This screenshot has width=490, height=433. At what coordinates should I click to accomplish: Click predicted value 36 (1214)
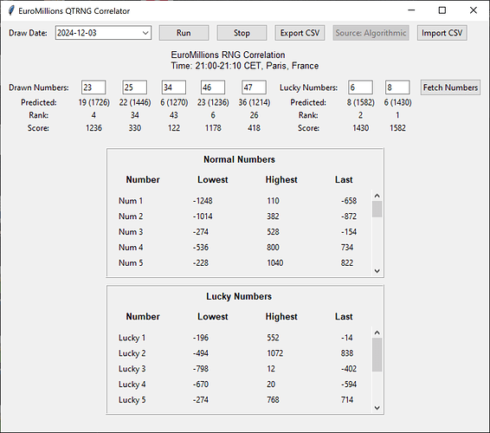[x=254, y=102]
